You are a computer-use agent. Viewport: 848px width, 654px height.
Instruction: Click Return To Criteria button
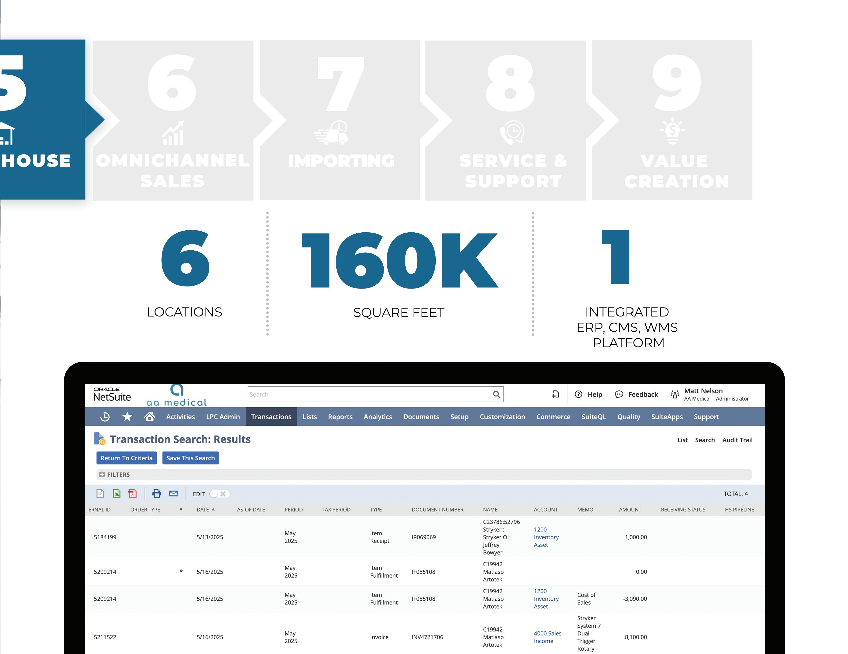tap(126, 458)
